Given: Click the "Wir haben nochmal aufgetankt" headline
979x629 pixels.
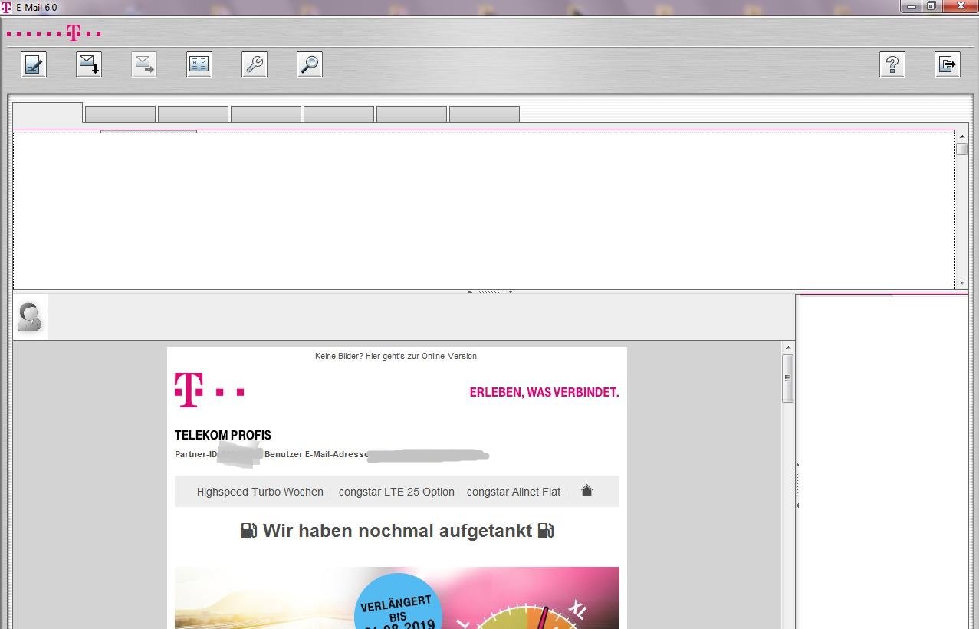Looking at the screenshot, I should tap(397, 531).
